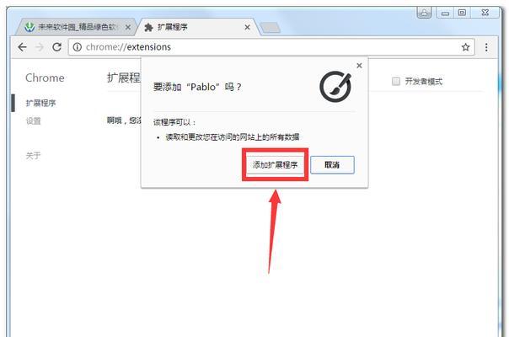Open the Chrome three-dot menu

(486, 47)
